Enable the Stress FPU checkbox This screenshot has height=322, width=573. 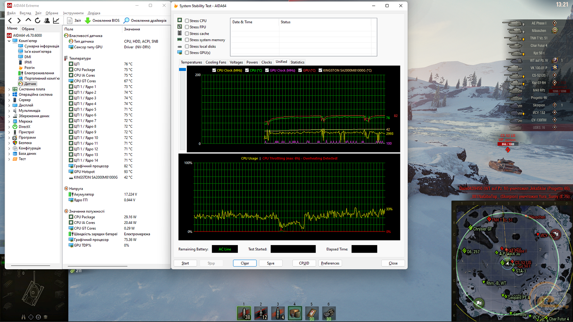[x=187, y=27]
